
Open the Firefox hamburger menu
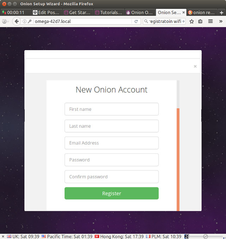tap(210, 21)
